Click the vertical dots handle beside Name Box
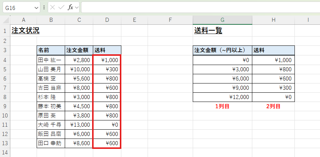 tap(44, 7)
